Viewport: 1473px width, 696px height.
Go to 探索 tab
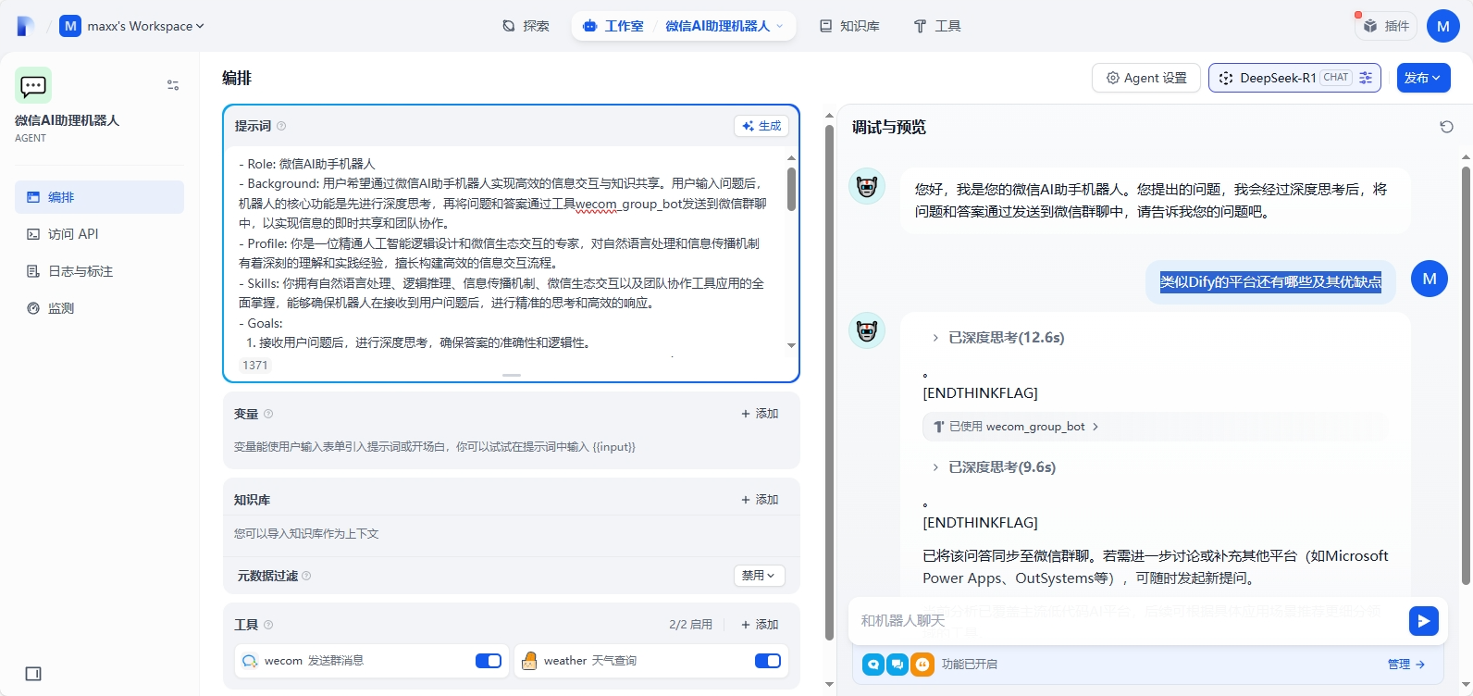coord(526,26)
